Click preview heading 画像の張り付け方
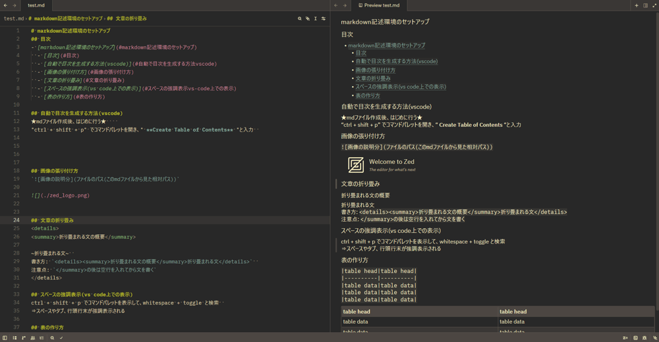The image size is (659, 342). pyautogui.click(x=363, y=136)
